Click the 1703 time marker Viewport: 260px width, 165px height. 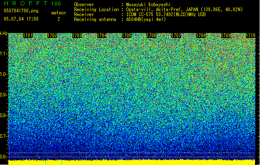pos(77,35)
